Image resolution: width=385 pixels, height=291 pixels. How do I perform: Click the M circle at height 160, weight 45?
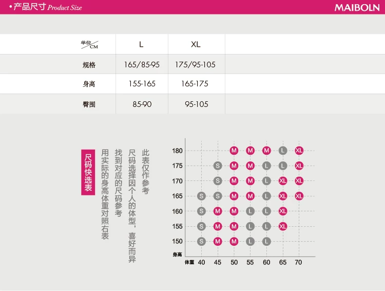[x=218, y=211]
